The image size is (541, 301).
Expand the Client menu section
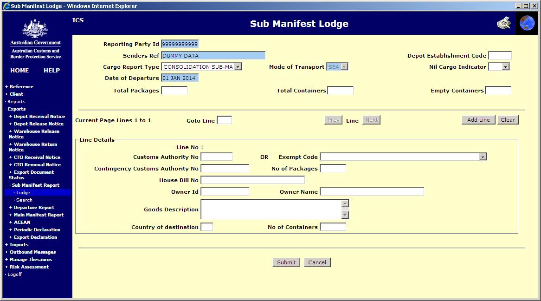[14, 94]
